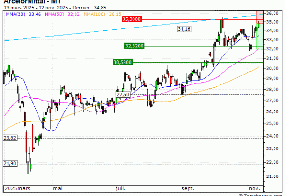The height and width of the screenshot is (196, 285).
Task: Click the mai x-axis label
Action: coord(57,188)
